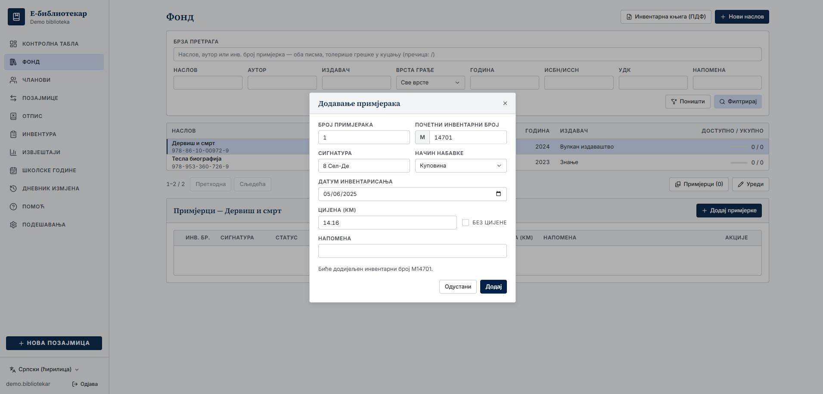Open the date picker calendar icon
Viewport: 823px width, 394px height.
tap(498, 194)
